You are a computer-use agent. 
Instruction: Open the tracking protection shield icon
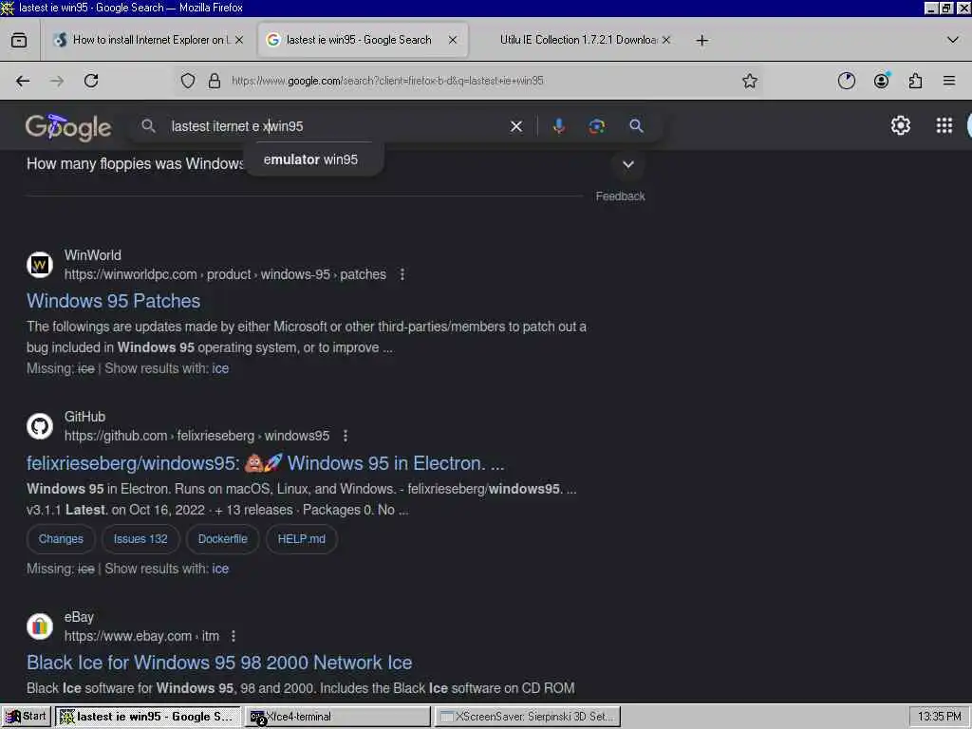pyautogui.click(x=188, y=81)
